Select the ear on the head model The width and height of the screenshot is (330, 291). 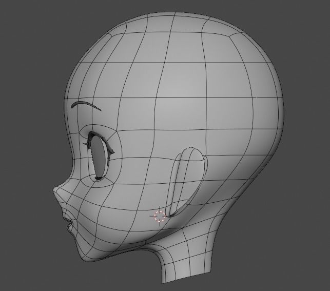point(187,182)
